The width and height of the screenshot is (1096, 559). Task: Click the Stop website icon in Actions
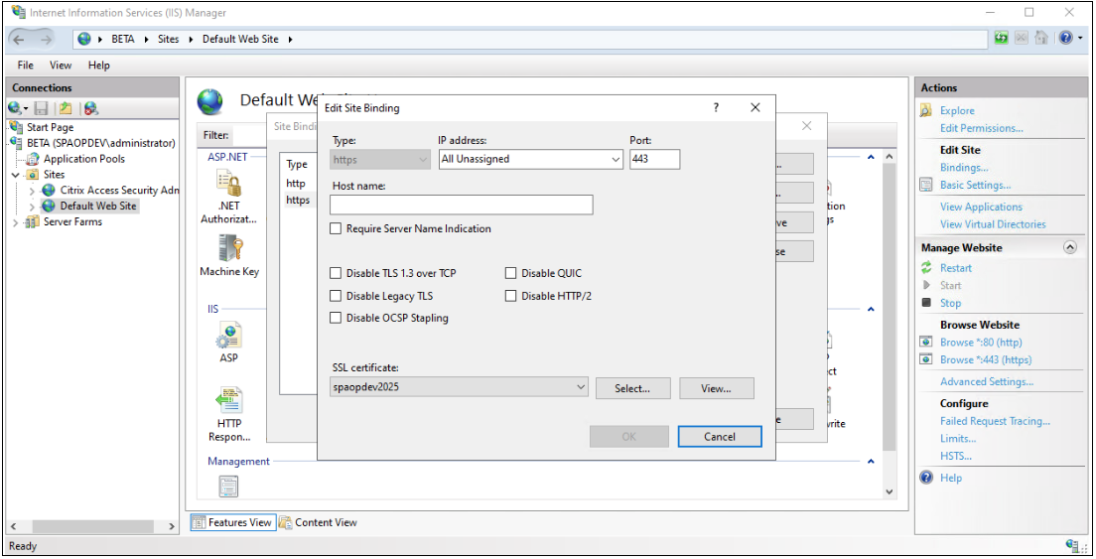tap(926, 303)
